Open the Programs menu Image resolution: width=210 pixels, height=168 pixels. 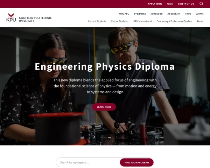(x=140, y=14)
